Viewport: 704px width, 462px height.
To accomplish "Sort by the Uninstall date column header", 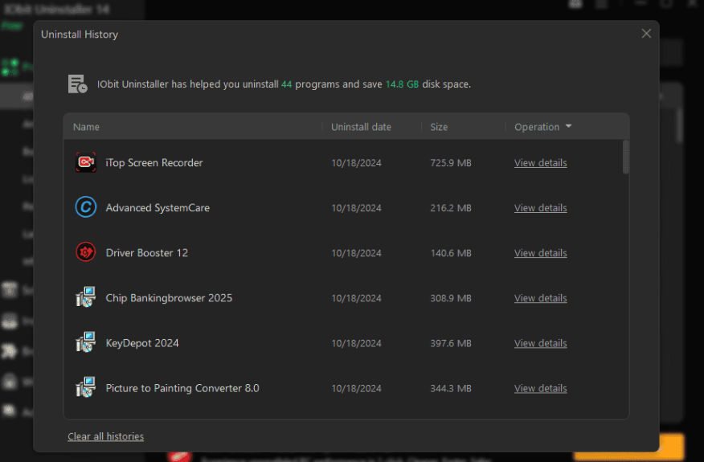I will 361,127.
